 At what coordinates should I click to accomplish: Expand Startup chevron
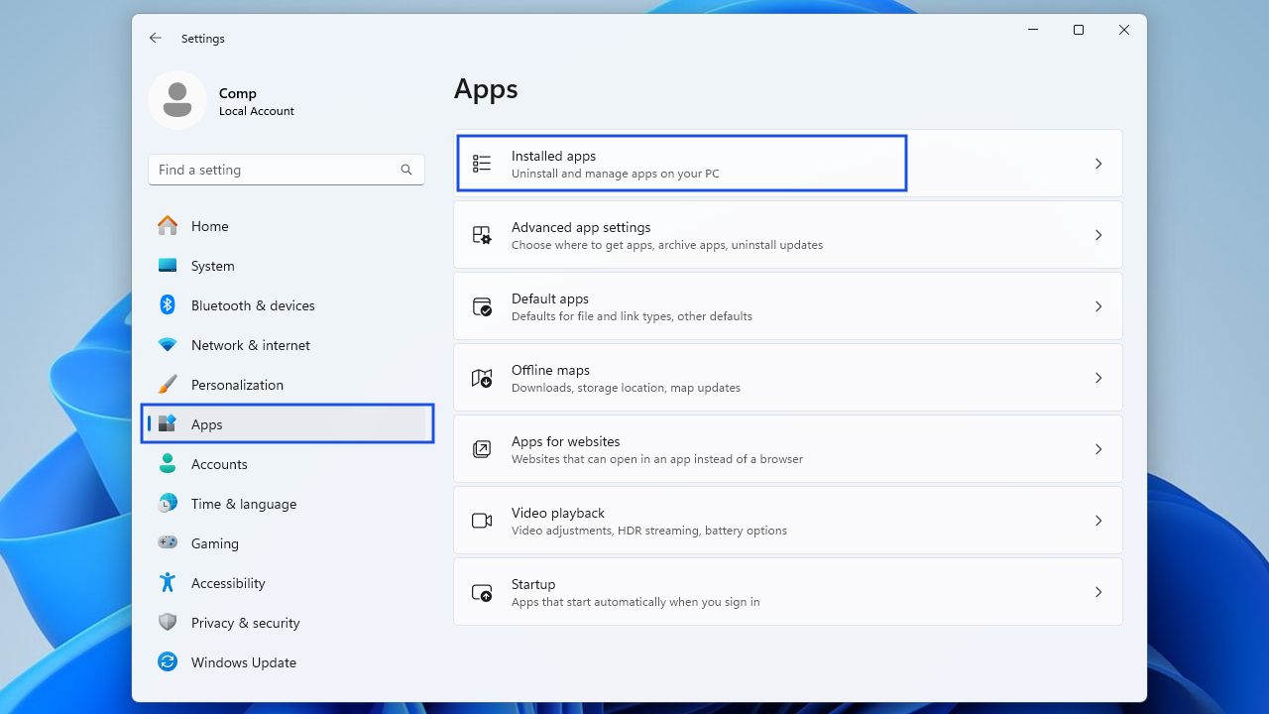click(x=1098, y=592)
